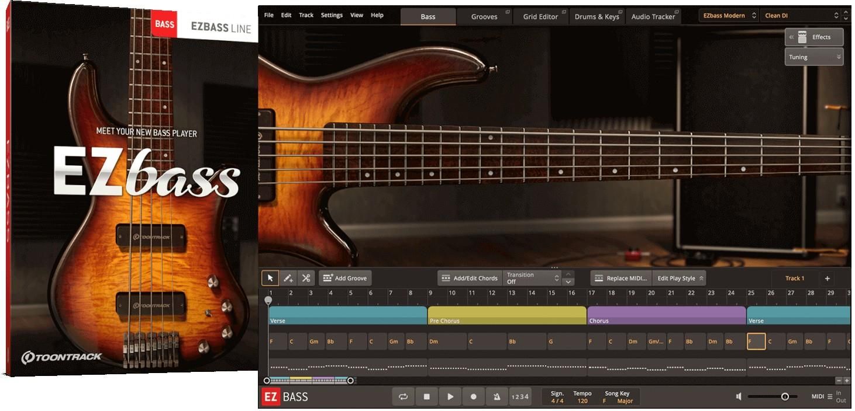Step Transition value up
Viewport: 855px width, 411px height.
coord(568,274)
